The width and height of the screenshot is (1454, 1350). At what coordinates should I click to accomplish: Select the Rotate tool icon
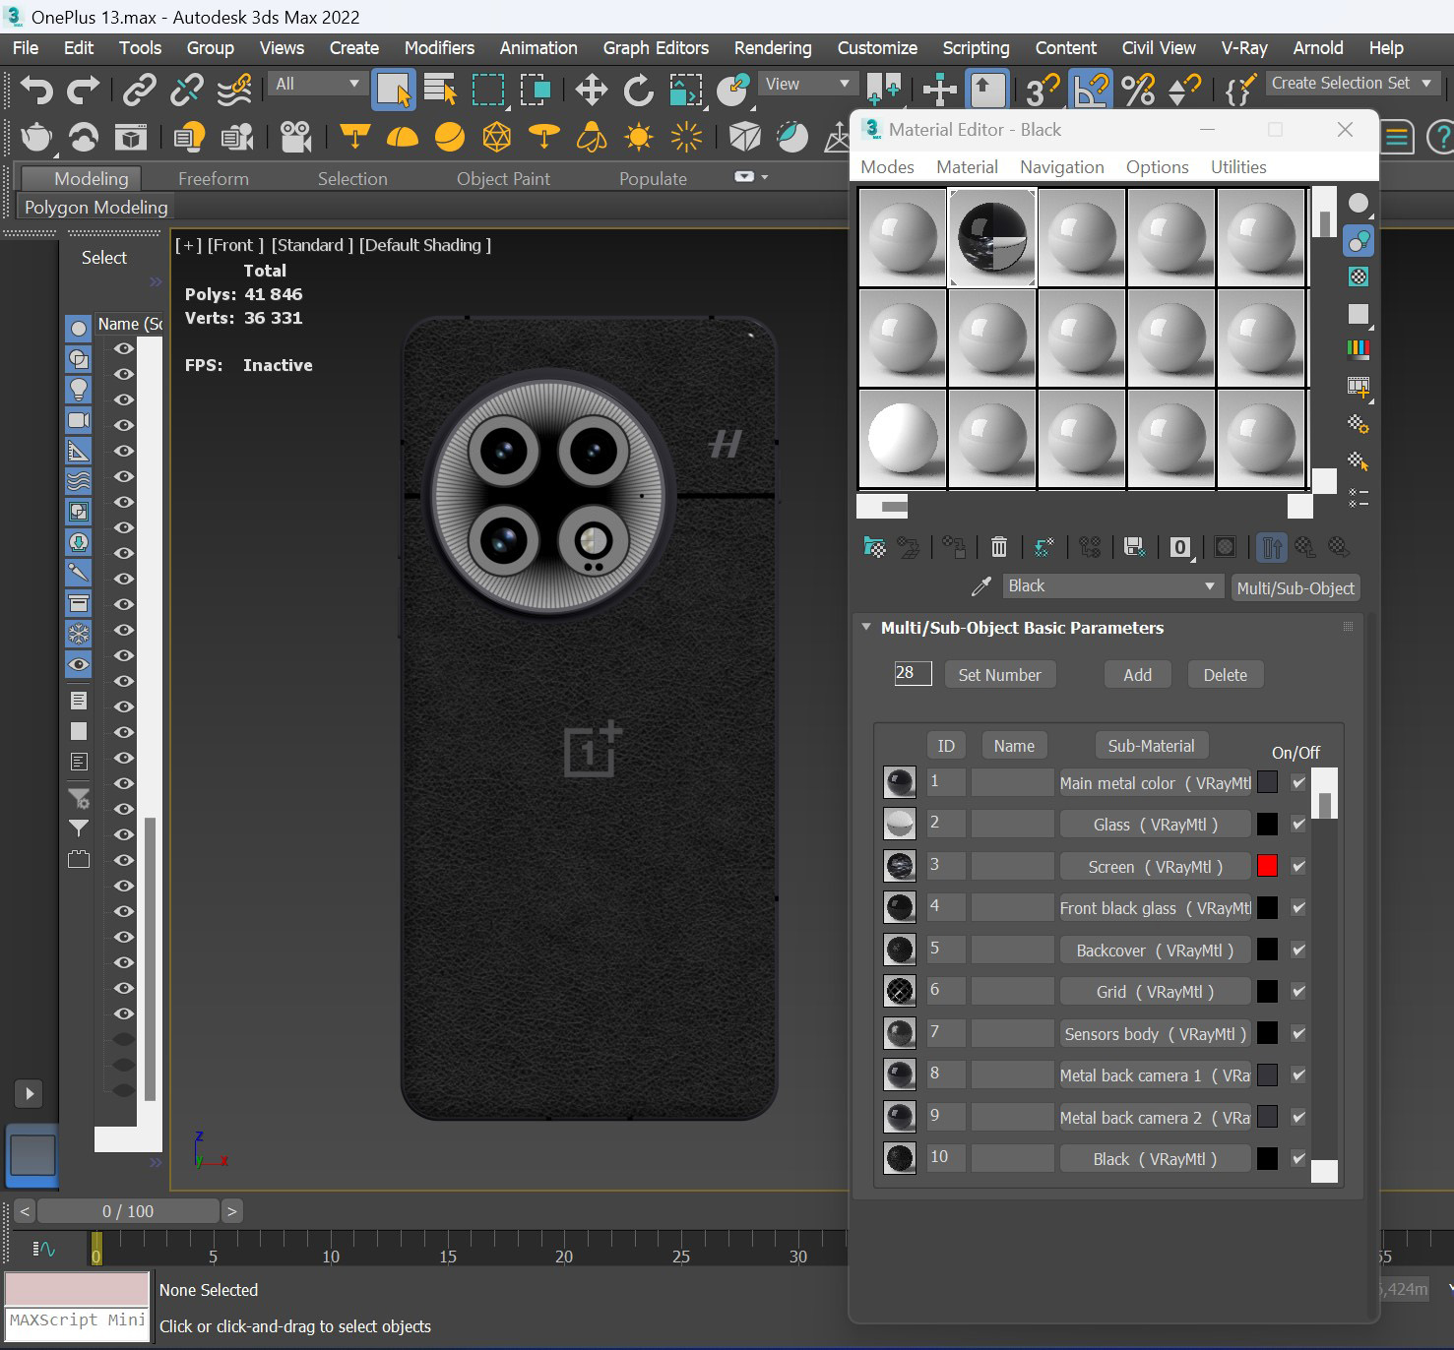click(638, 91)
